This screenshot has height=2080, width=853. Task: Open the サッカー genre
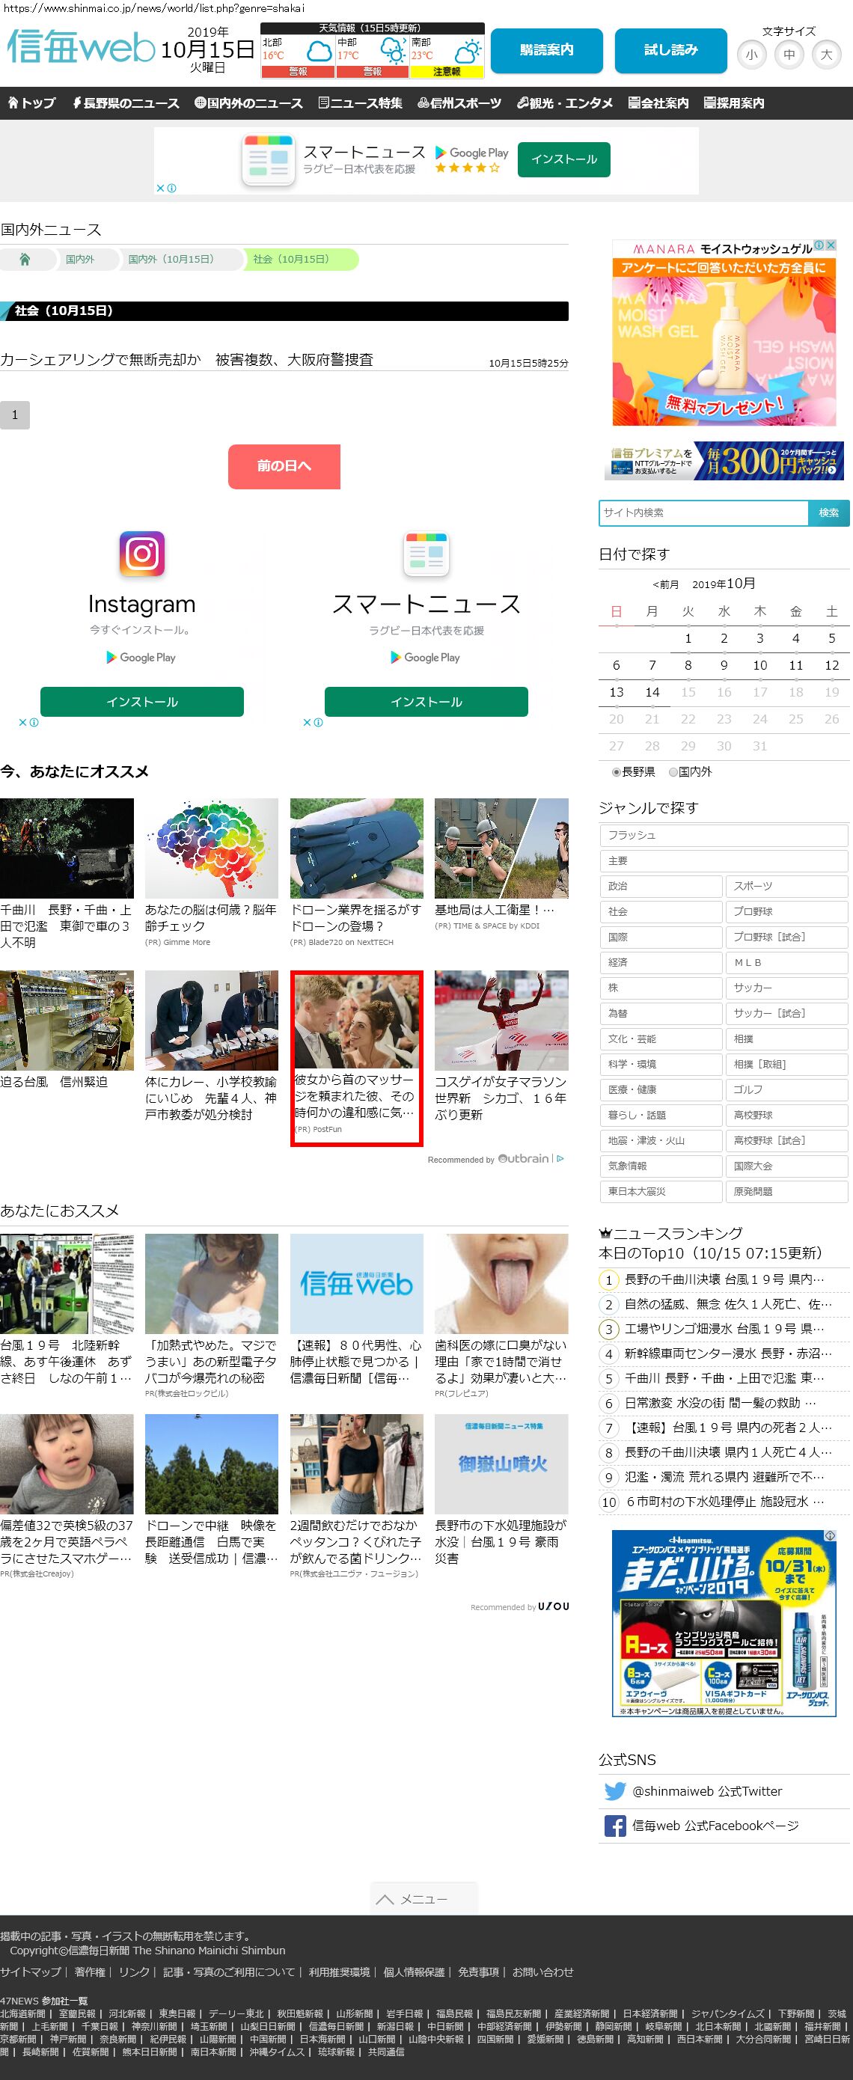(786, 988)
